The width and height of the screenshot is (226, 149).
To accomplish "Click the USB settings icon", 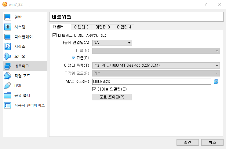I will (x=8, y=86).
